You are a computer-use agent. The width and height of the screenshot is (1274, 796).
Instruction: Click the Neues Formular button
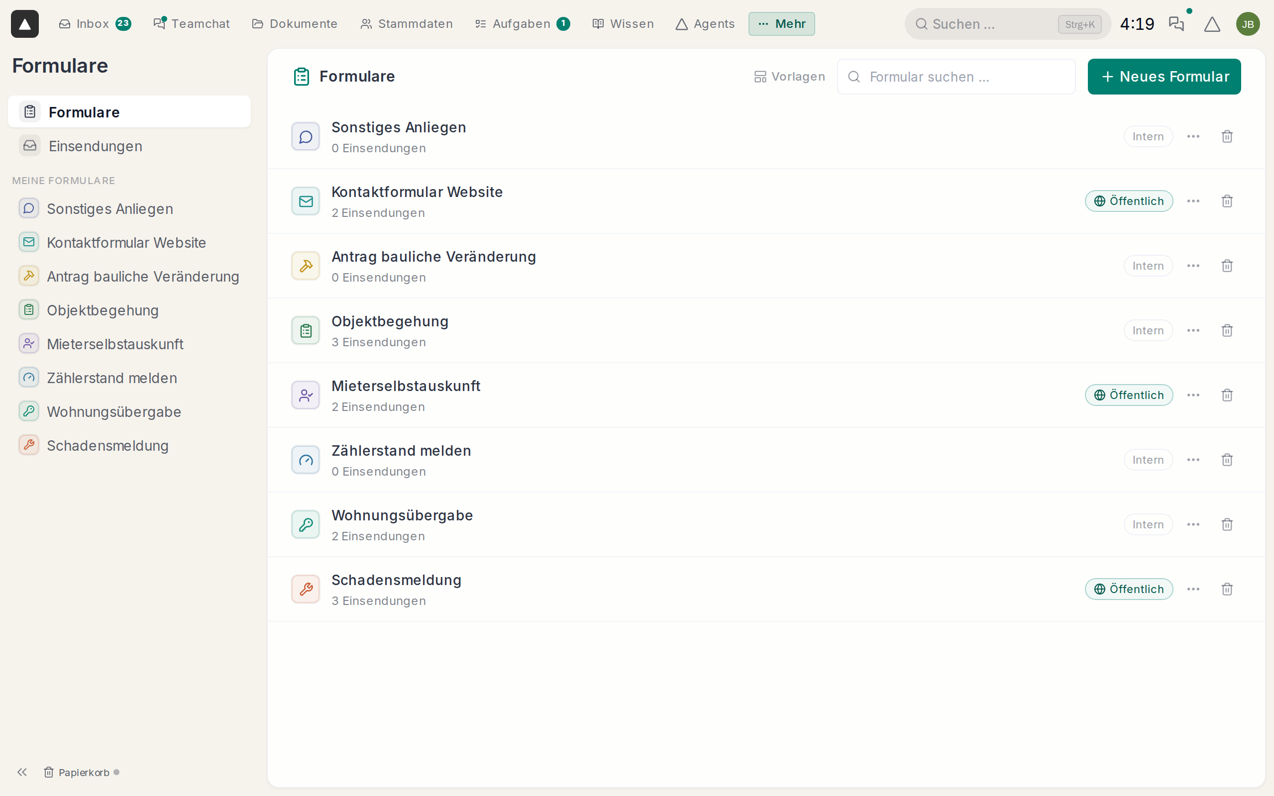coord(1164,76)
